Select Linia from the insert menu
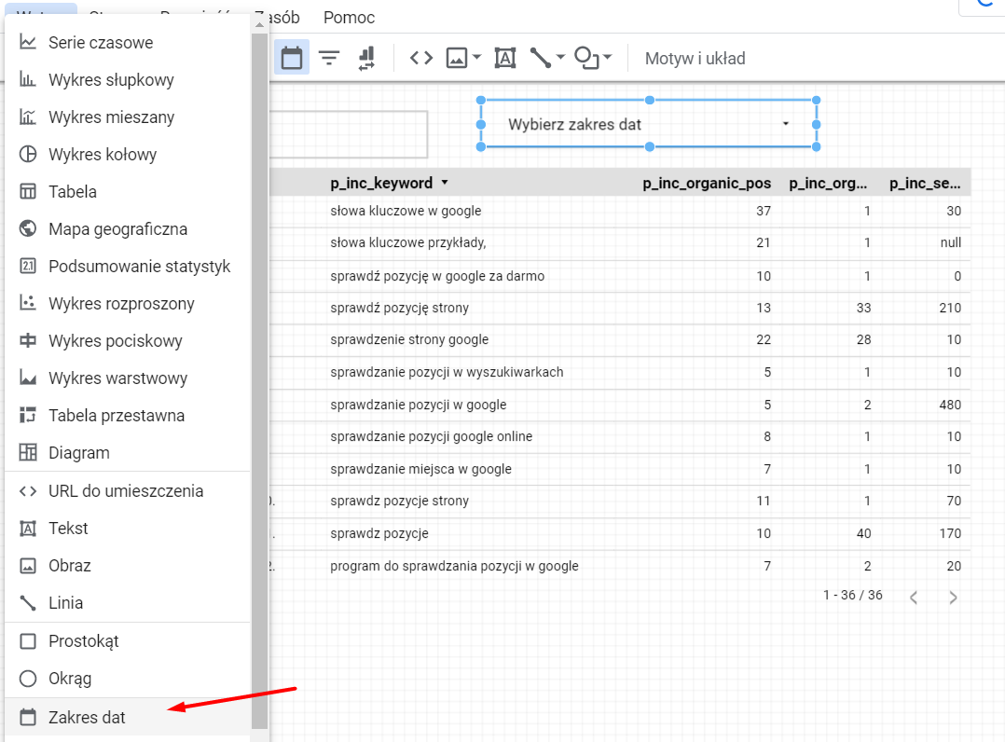Viewport: 1005px width, 742px height. [127, 602]
